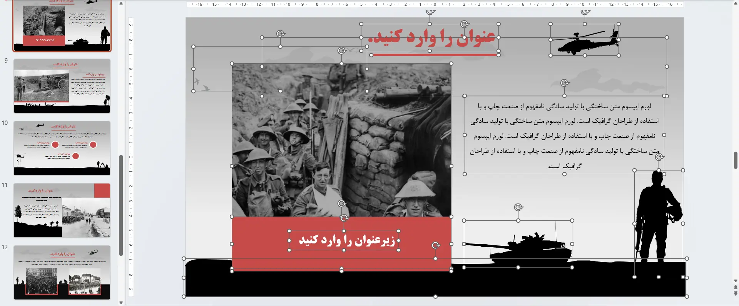The image size is (739, 306).
Task: Select the white subtitle text in red box
Action: (347, 240)
